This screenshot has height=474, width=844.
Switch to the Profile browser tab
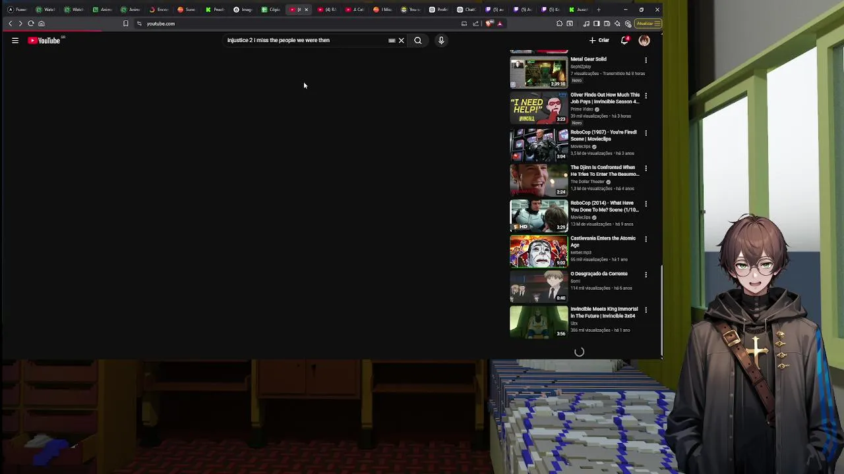(x=438, y=10)
